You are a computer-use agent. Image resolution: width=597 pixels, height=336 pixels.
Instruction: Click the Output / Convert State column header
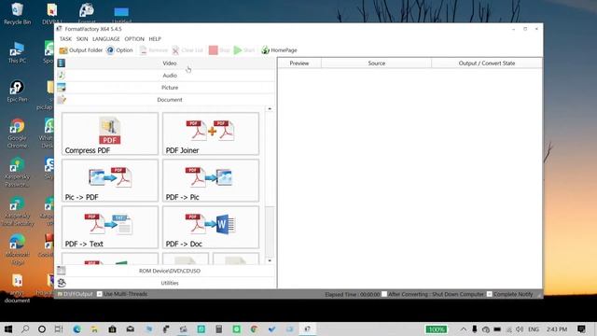487,63
